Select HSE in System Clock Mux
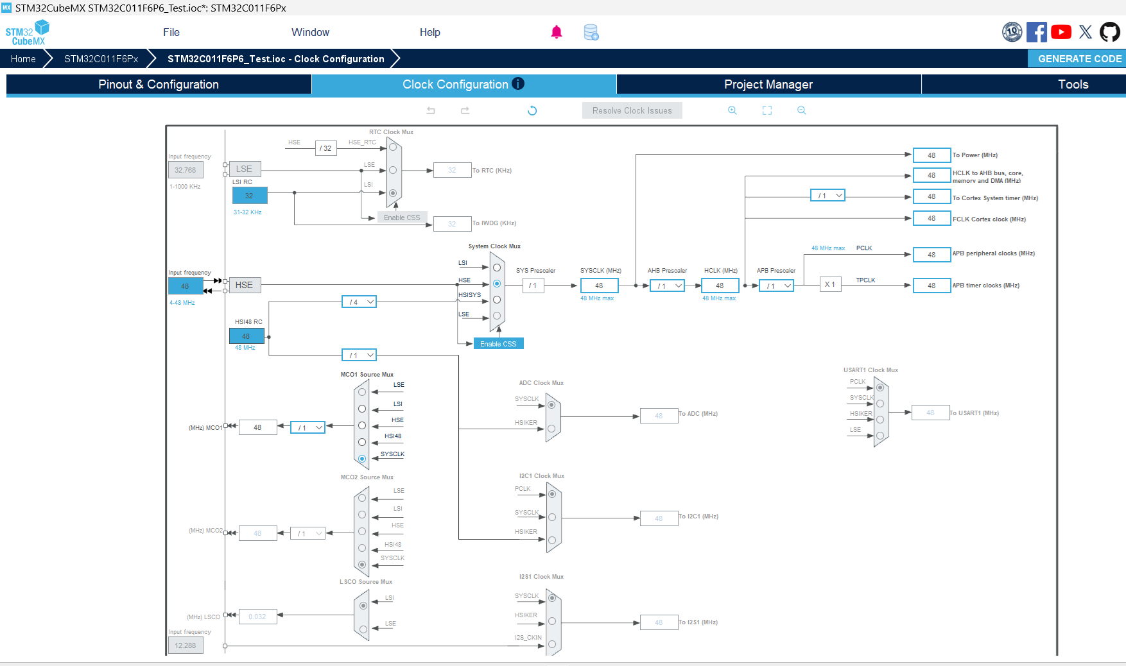The image size is (1126, 666). pyautogui.click(x=497, y=284)
